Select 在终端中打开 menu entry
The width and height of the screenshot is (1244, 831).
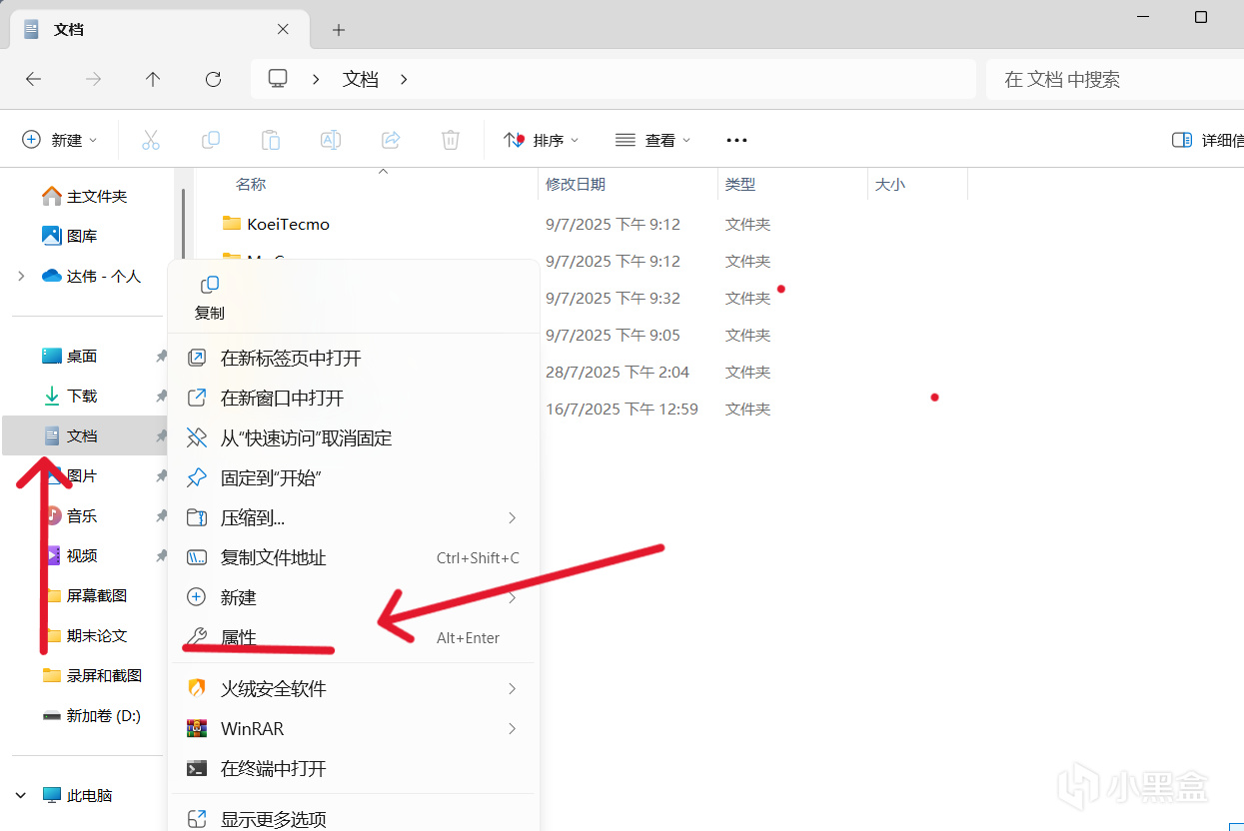[354, 768]
